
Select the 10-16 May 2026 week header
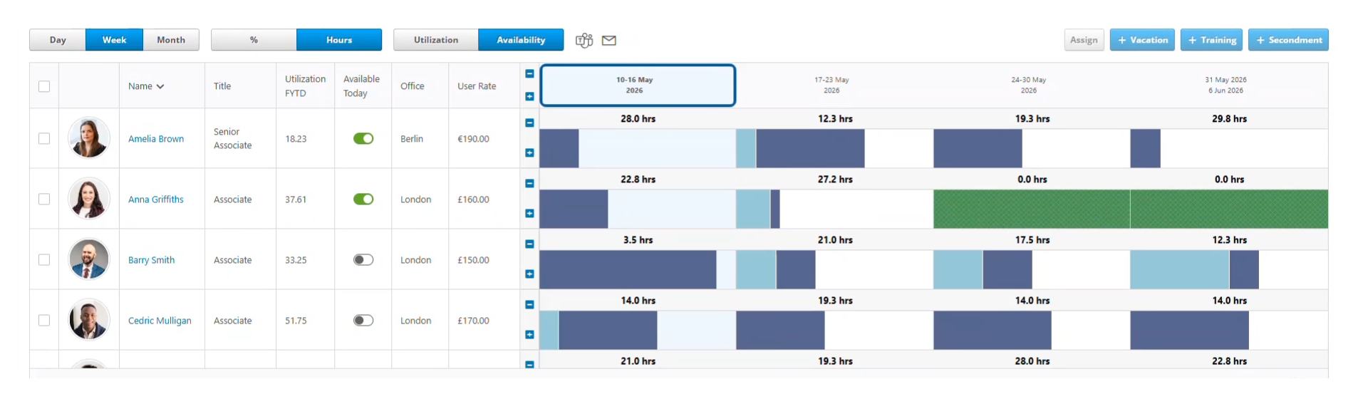point(638,85)
